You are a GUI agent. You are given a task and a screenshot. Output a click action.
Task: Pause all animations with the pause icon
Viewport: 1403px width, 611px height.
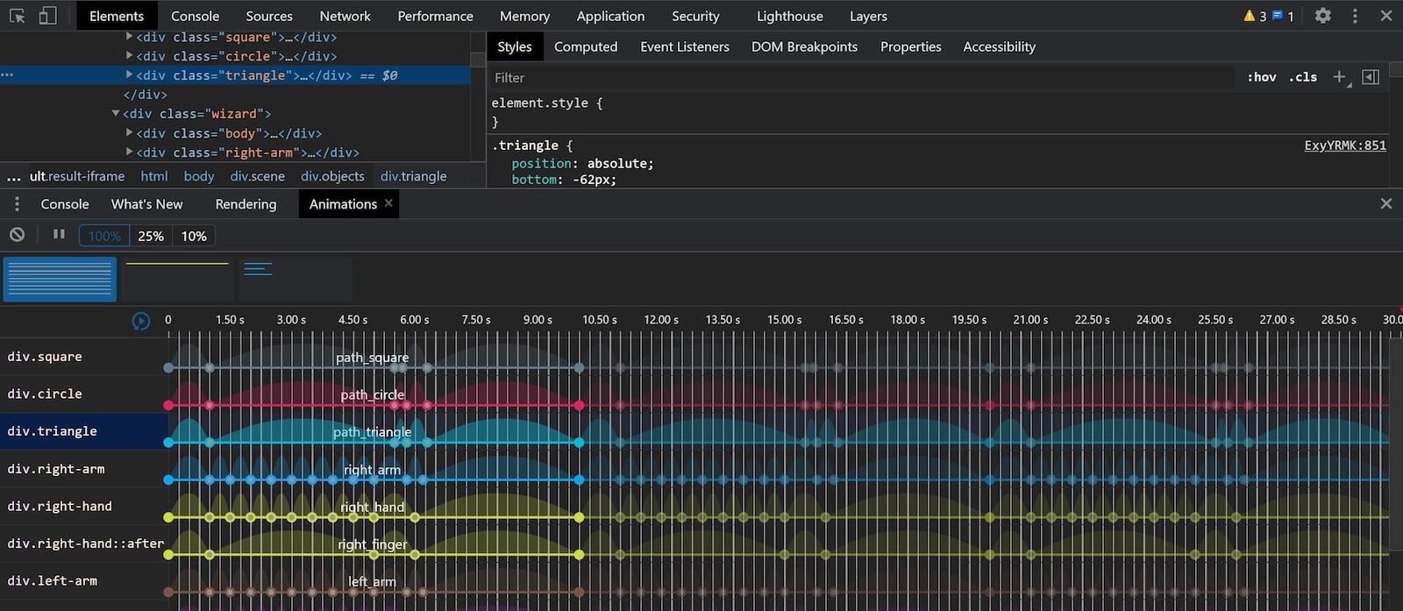(x=59, y=235)
